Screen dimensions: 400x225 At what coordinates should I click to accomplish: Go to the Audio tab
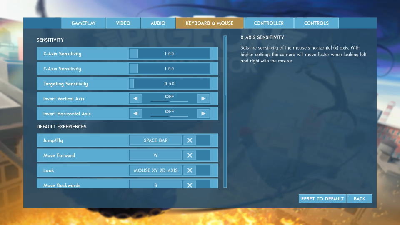click(158, 23)
